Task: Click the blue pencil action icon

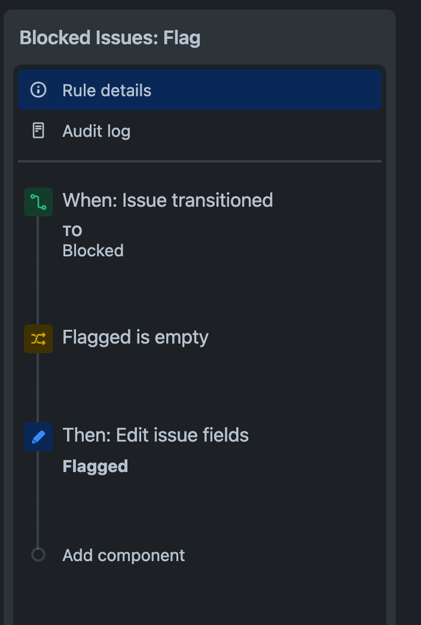Action: (x=38, y=436)
